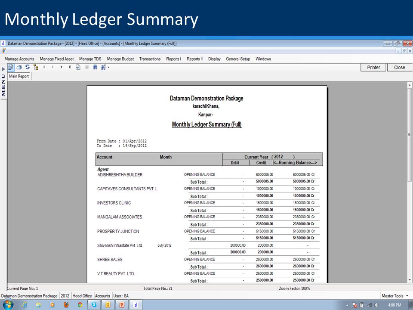This screenshot has width=413, height=310.
Task: Open Firefox from the taskbar
Action: click(66, 305)
